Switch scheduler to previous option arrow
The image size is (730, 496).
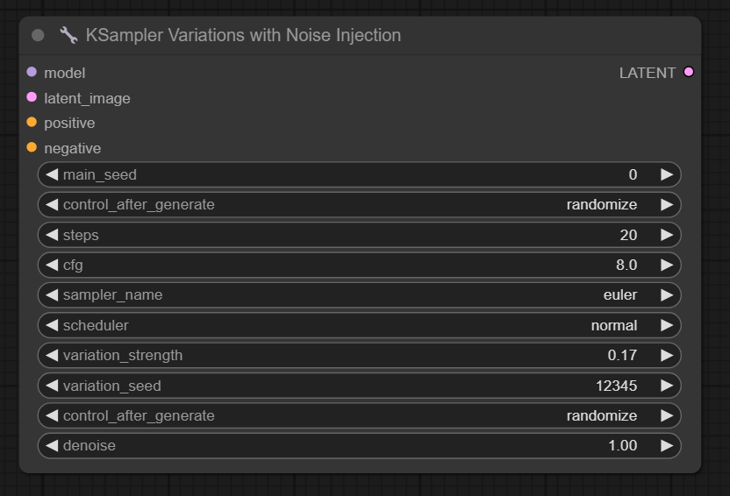point(52,325)
